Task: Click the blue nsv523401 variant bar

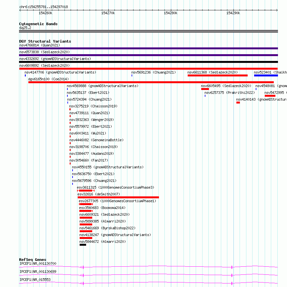Action: 266,75
